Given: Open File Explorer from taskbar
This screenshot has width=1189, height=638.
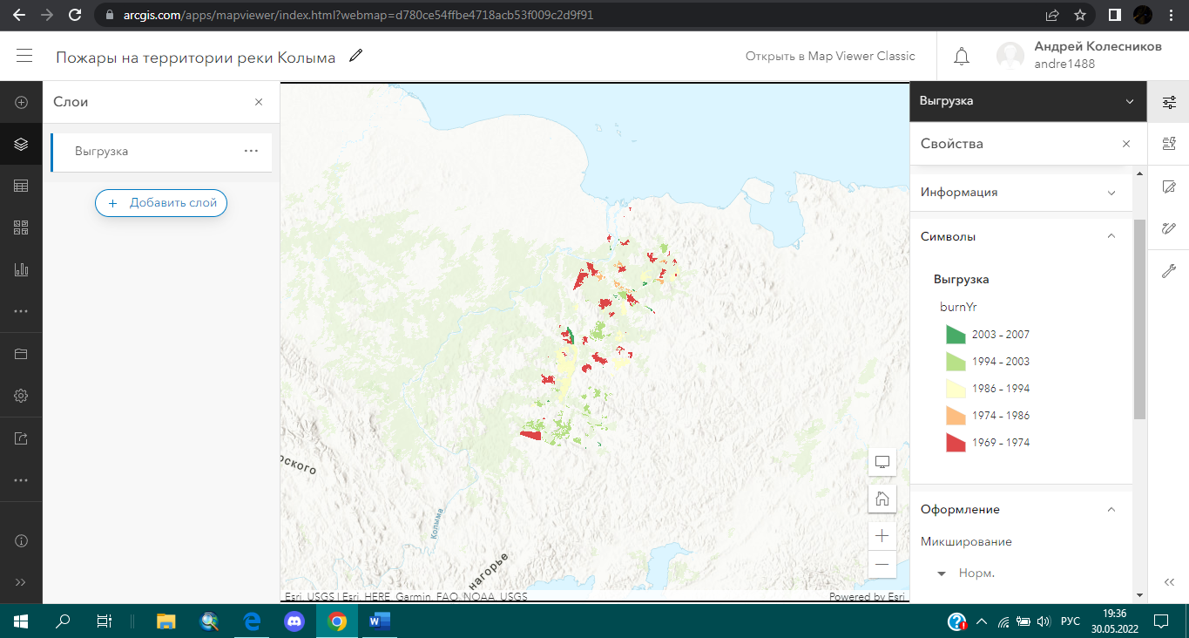Looking at the screenshot, I should (x=166, y=621).
